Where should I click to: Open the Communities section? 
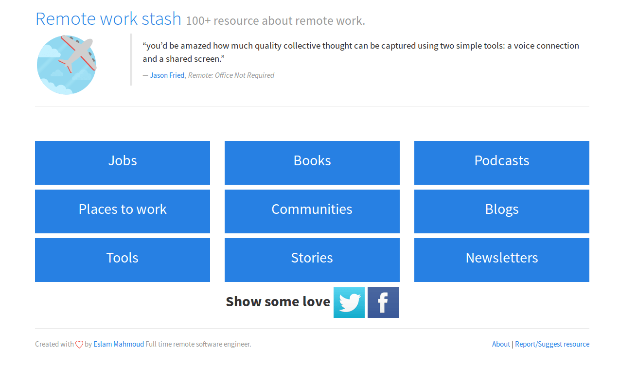click(x=312, y=211)
